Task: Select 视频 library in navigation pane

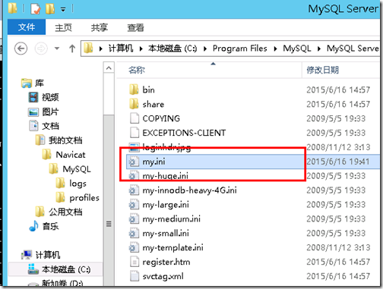Action: [x=50, y=97]
